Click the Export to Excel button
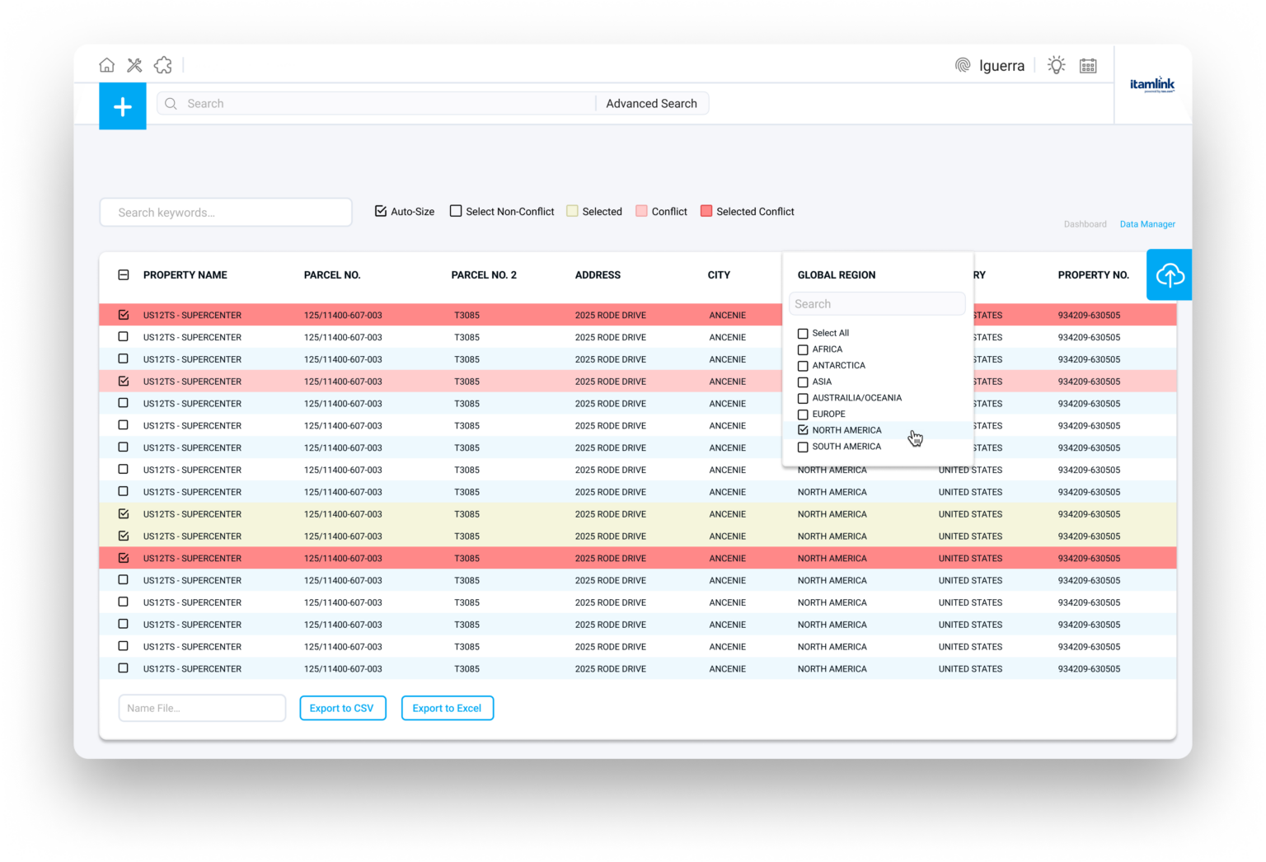This screenshot has width=1266, height=862. (x=447, y=708)
